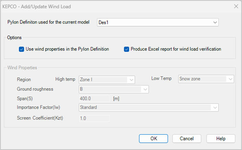Enable Use wind properties in Pylon Definition
The width and height of the screenshot is (242, 150).
click(x=22, y=49)
